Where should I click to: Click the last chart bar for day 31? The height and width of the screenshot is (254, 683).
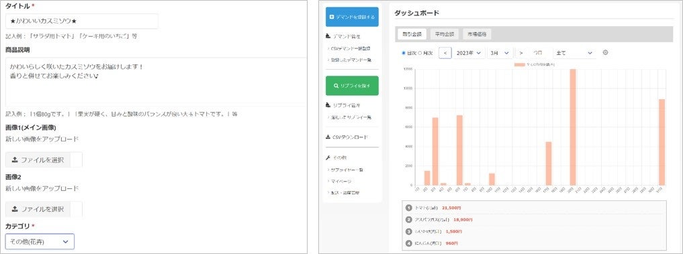click(x=662, y=142)
